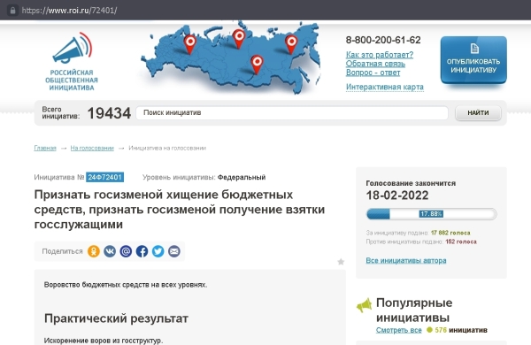Share by the email envelope icon

(174, 251)
